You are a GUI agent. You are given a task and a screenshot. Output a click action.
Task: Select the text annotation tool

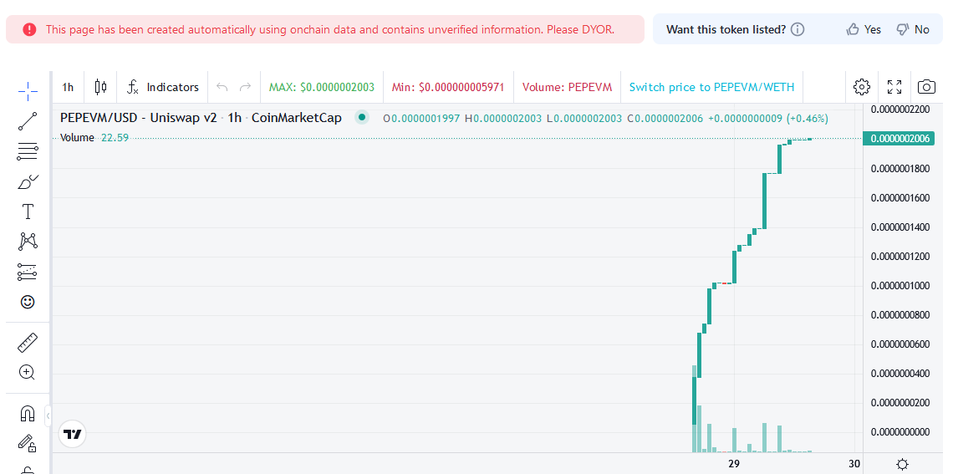tap(28, 212)
